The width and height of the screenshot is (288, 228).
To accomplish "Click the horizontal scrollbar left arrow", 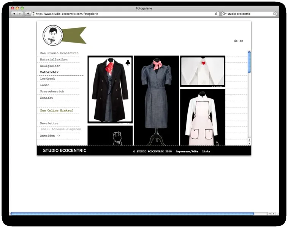I will (x=270, y=214).
